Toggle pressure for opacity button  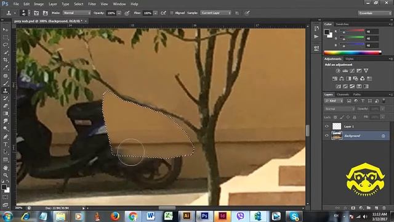click(x=127, y=13)
